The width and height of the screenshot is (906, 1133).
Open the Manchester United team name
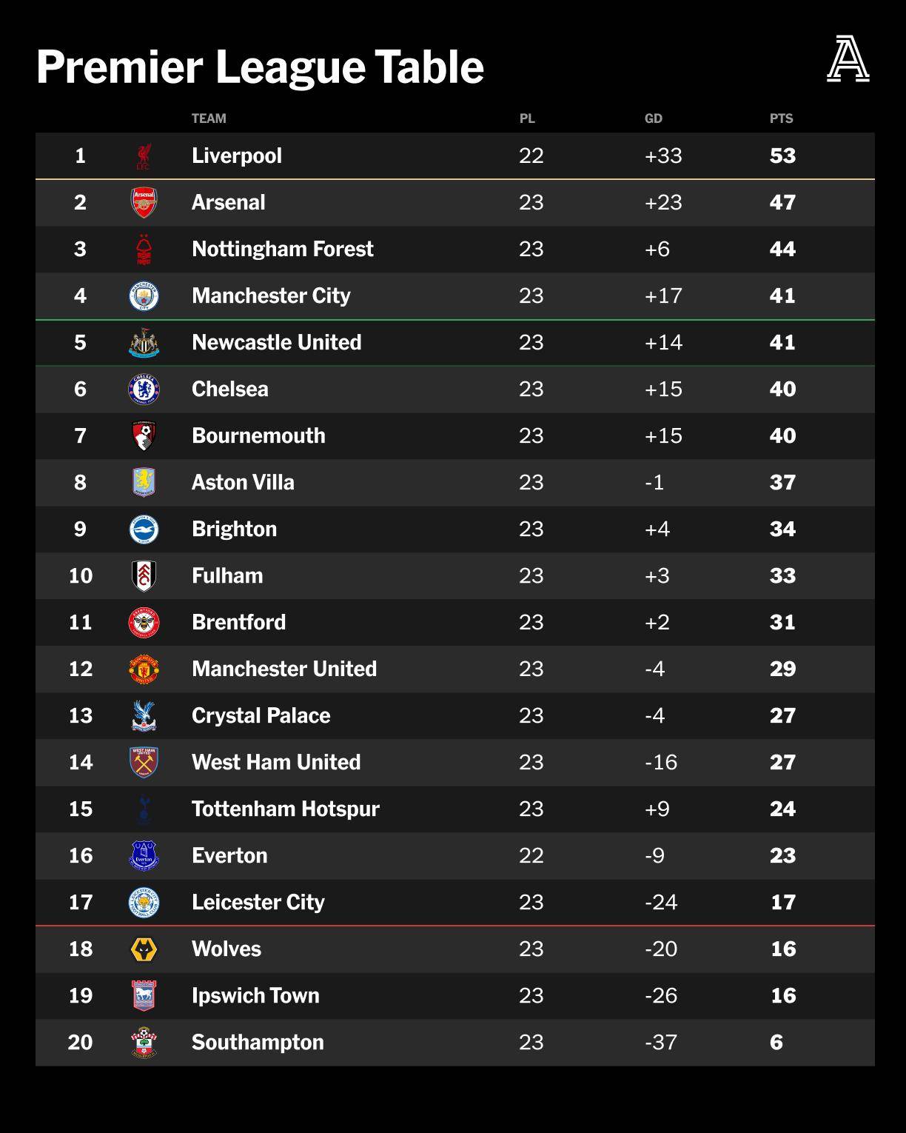284,669
